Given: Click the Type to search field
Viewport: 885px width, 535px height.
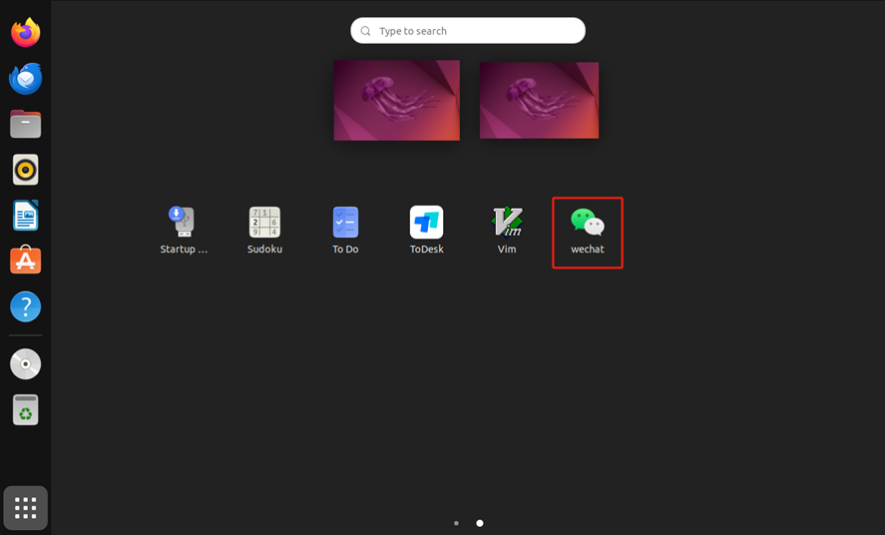Looking at the screenshot, I should coord(468,31).
